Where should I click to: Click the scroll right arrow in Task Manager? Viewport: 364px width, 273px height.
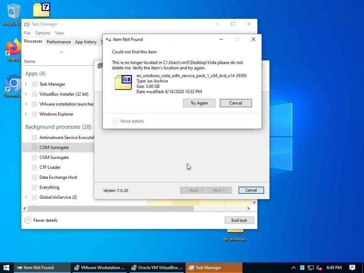248,208
